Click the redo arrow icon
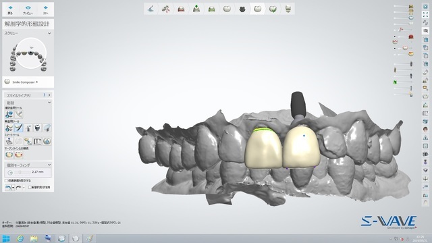The width and height of the screenshot is (432, 243). pyautogui.click(x=18, y=188)
